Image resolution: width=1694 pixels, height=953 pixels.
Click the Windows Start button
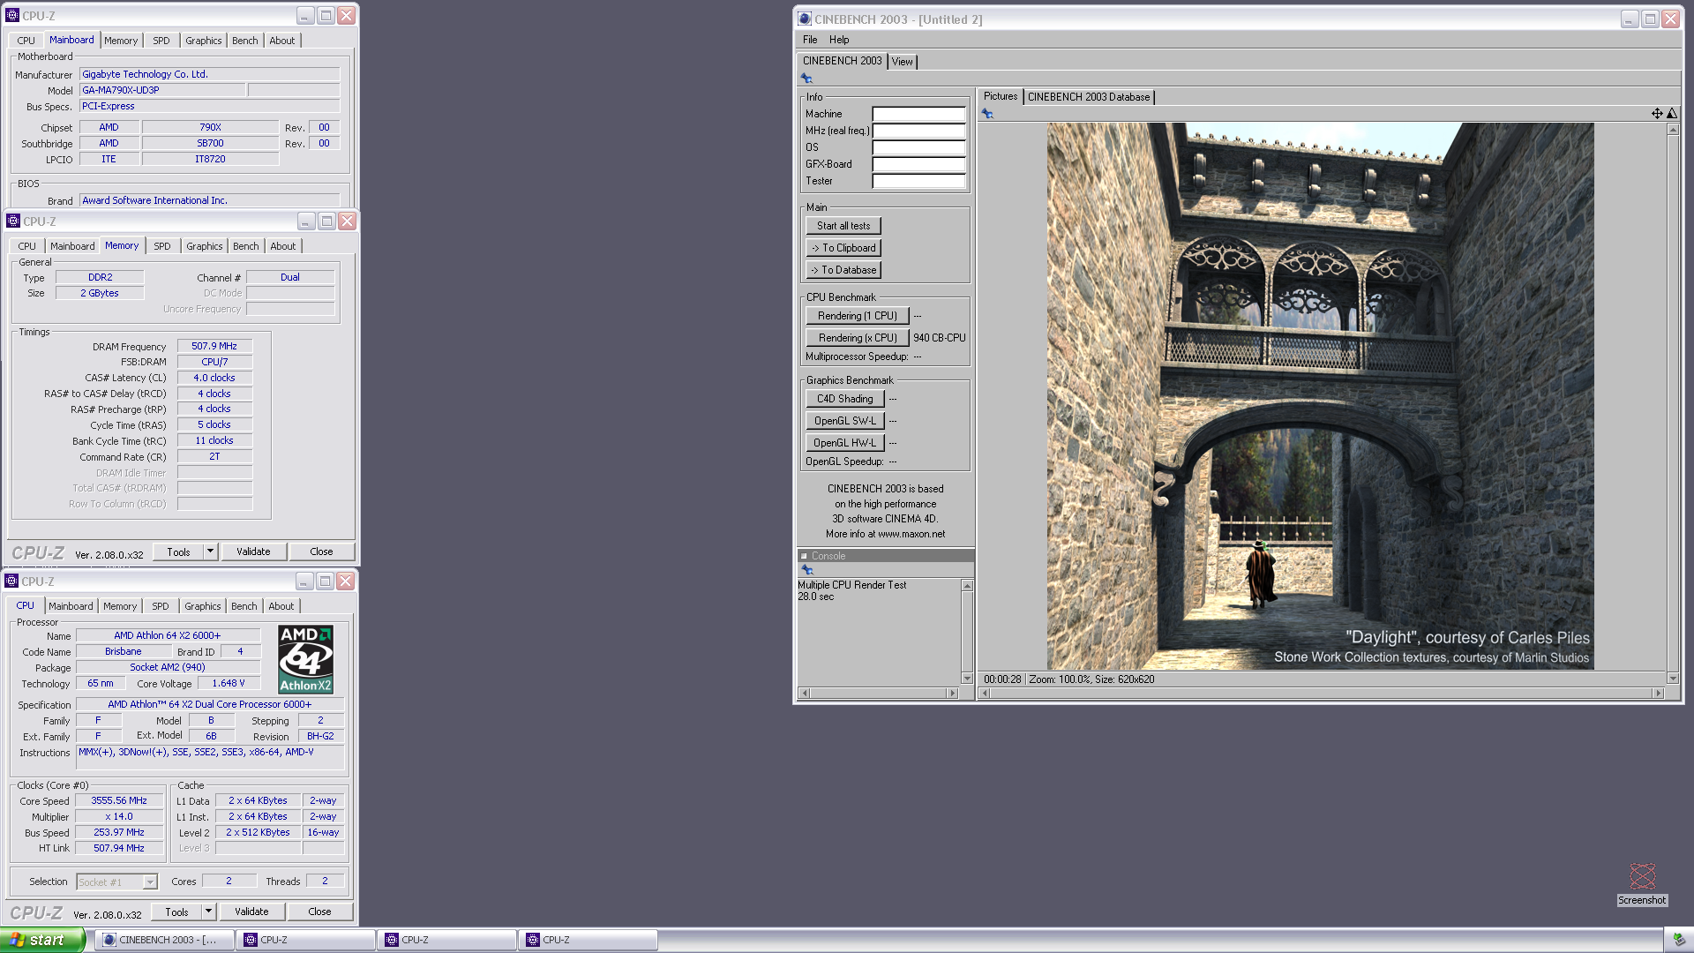point(42,940)
